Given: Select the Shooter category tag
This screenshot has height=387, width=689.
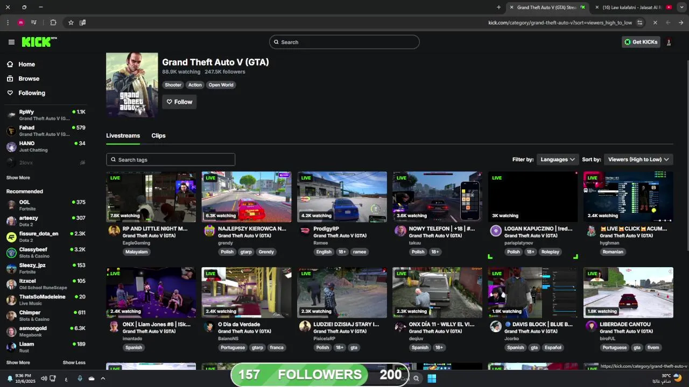Looking at the screenshot, I should [173, 85].
